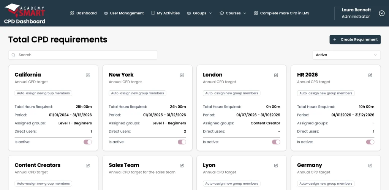Open the HR 2026 card title
This screenshot has height=190, width=389.
(x=307, y=75)
